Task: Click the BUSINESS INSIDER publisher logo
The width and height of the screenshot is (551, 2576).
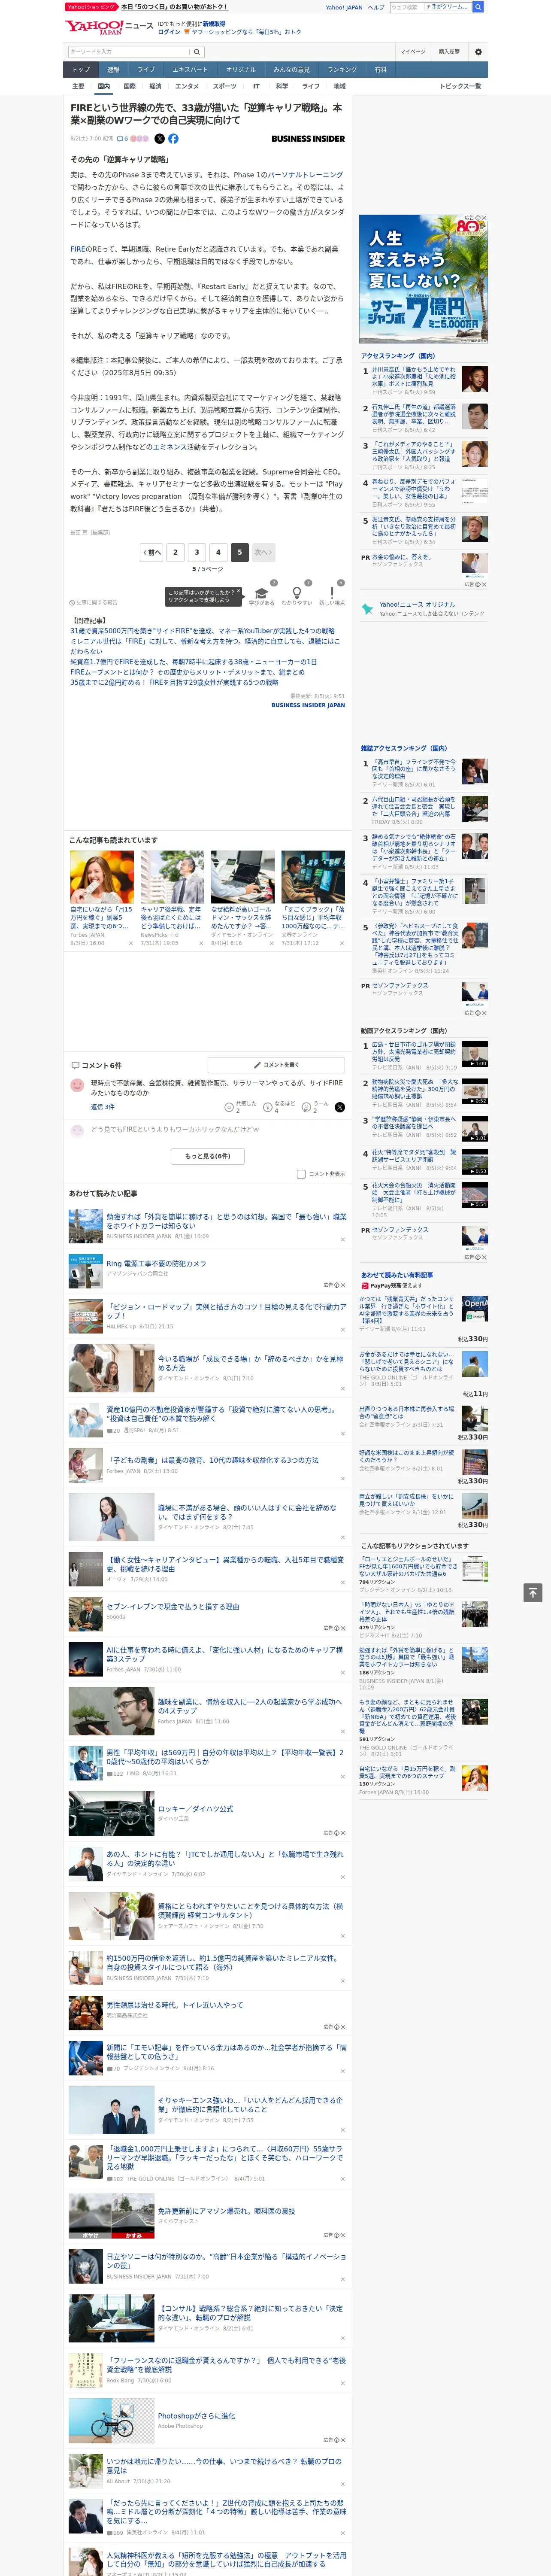Action: click(308, 139)
